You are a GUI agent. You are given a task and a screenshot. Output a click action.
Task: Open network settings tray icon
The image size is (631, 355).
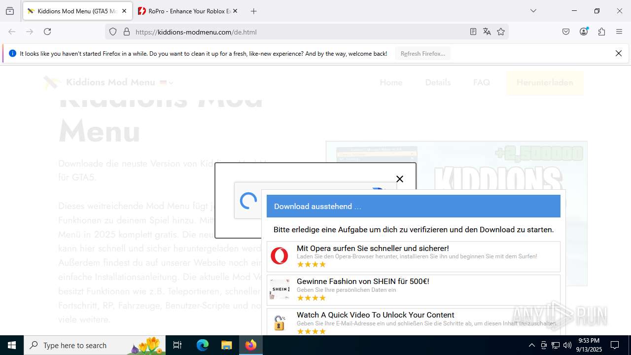[556, 345]
